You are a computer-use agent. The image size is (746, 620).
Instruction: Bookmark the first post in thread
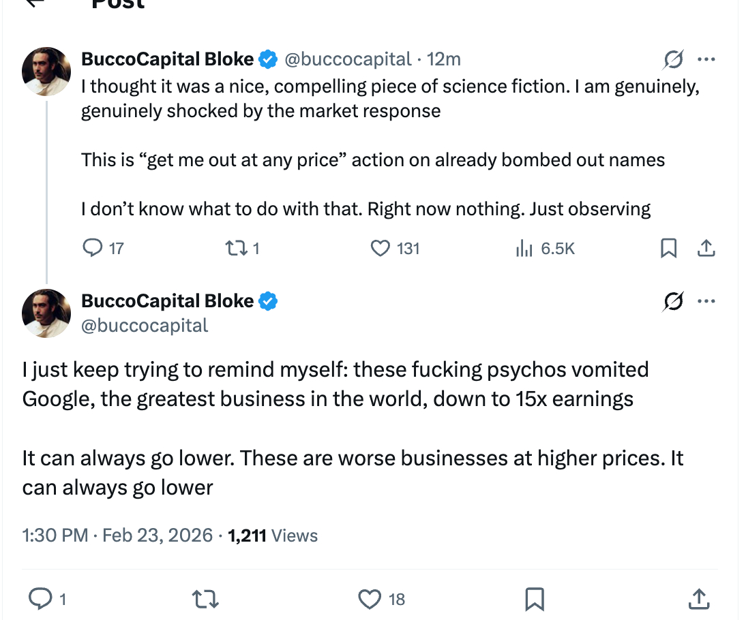(x=669, y=249)
